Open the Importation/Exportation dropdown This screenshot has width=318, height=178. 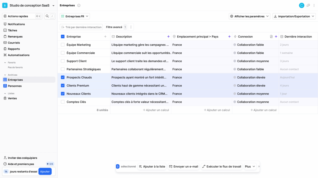(x=294, y=16)
